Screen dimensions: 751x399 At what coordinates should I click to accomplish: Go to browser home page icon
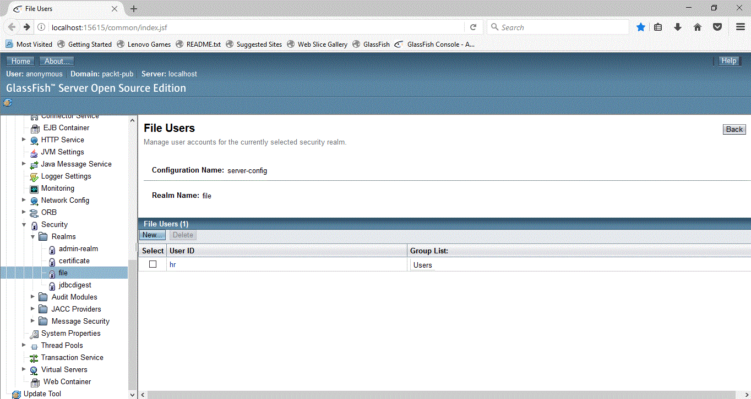[x=698, y=27]
